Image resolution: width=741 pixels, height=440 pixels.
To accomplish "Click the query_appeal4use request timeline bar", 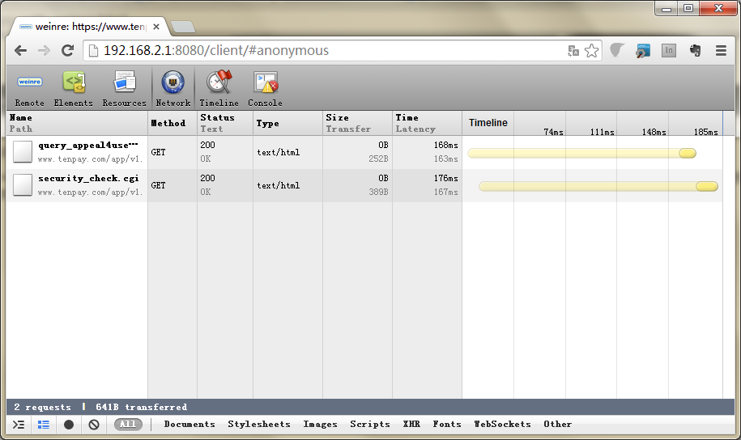I will point(581,153).
